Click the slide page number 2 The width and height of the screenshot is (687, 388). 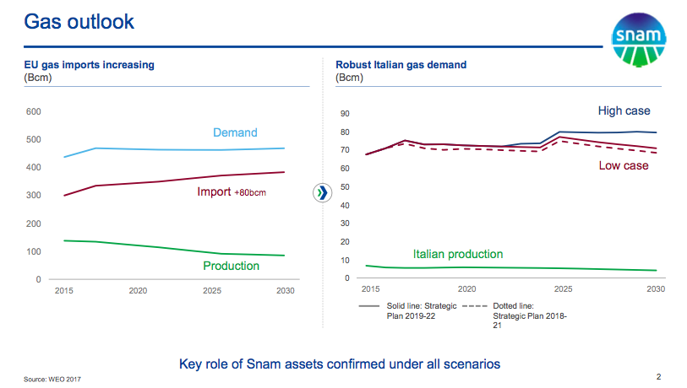[x=658, y=376]
